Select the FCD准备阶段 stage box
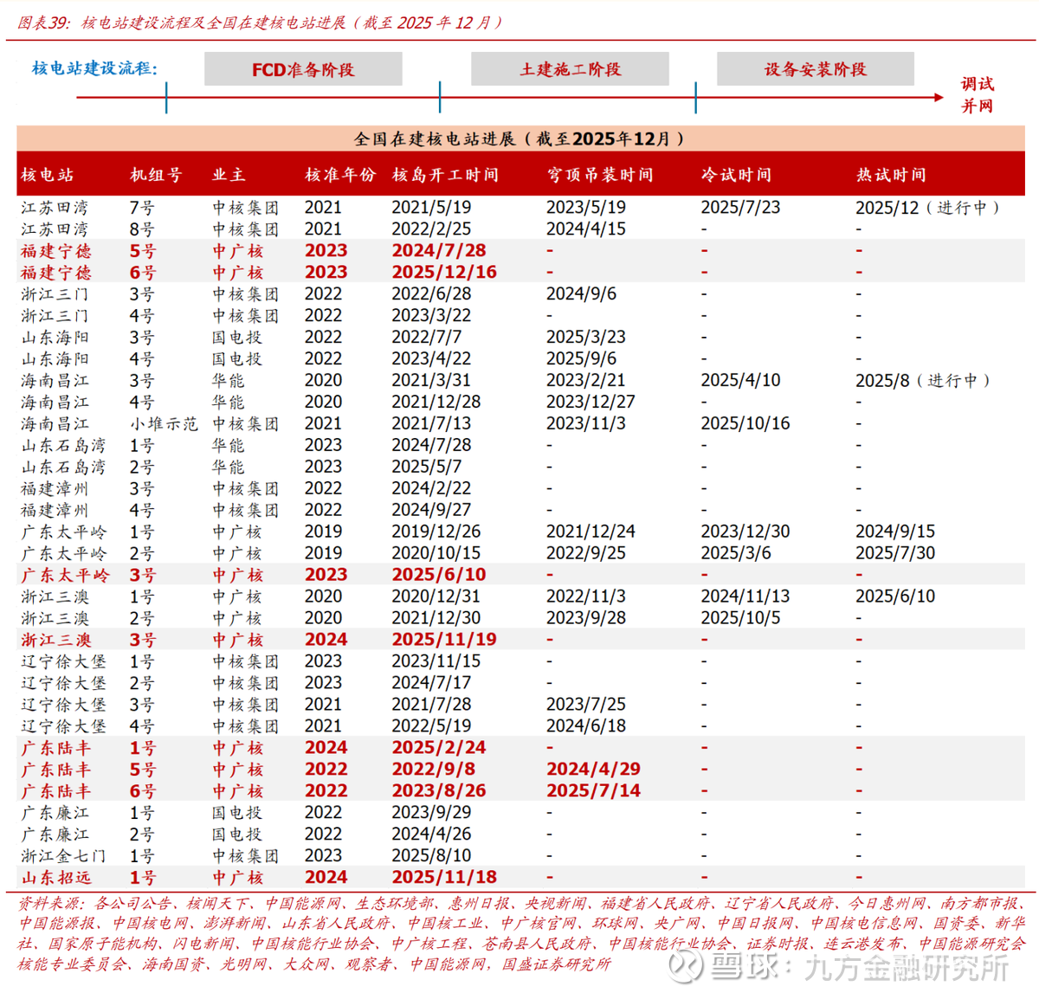Screen dimensions: 1039x999 pyautogui.click(x=303, y=69)
